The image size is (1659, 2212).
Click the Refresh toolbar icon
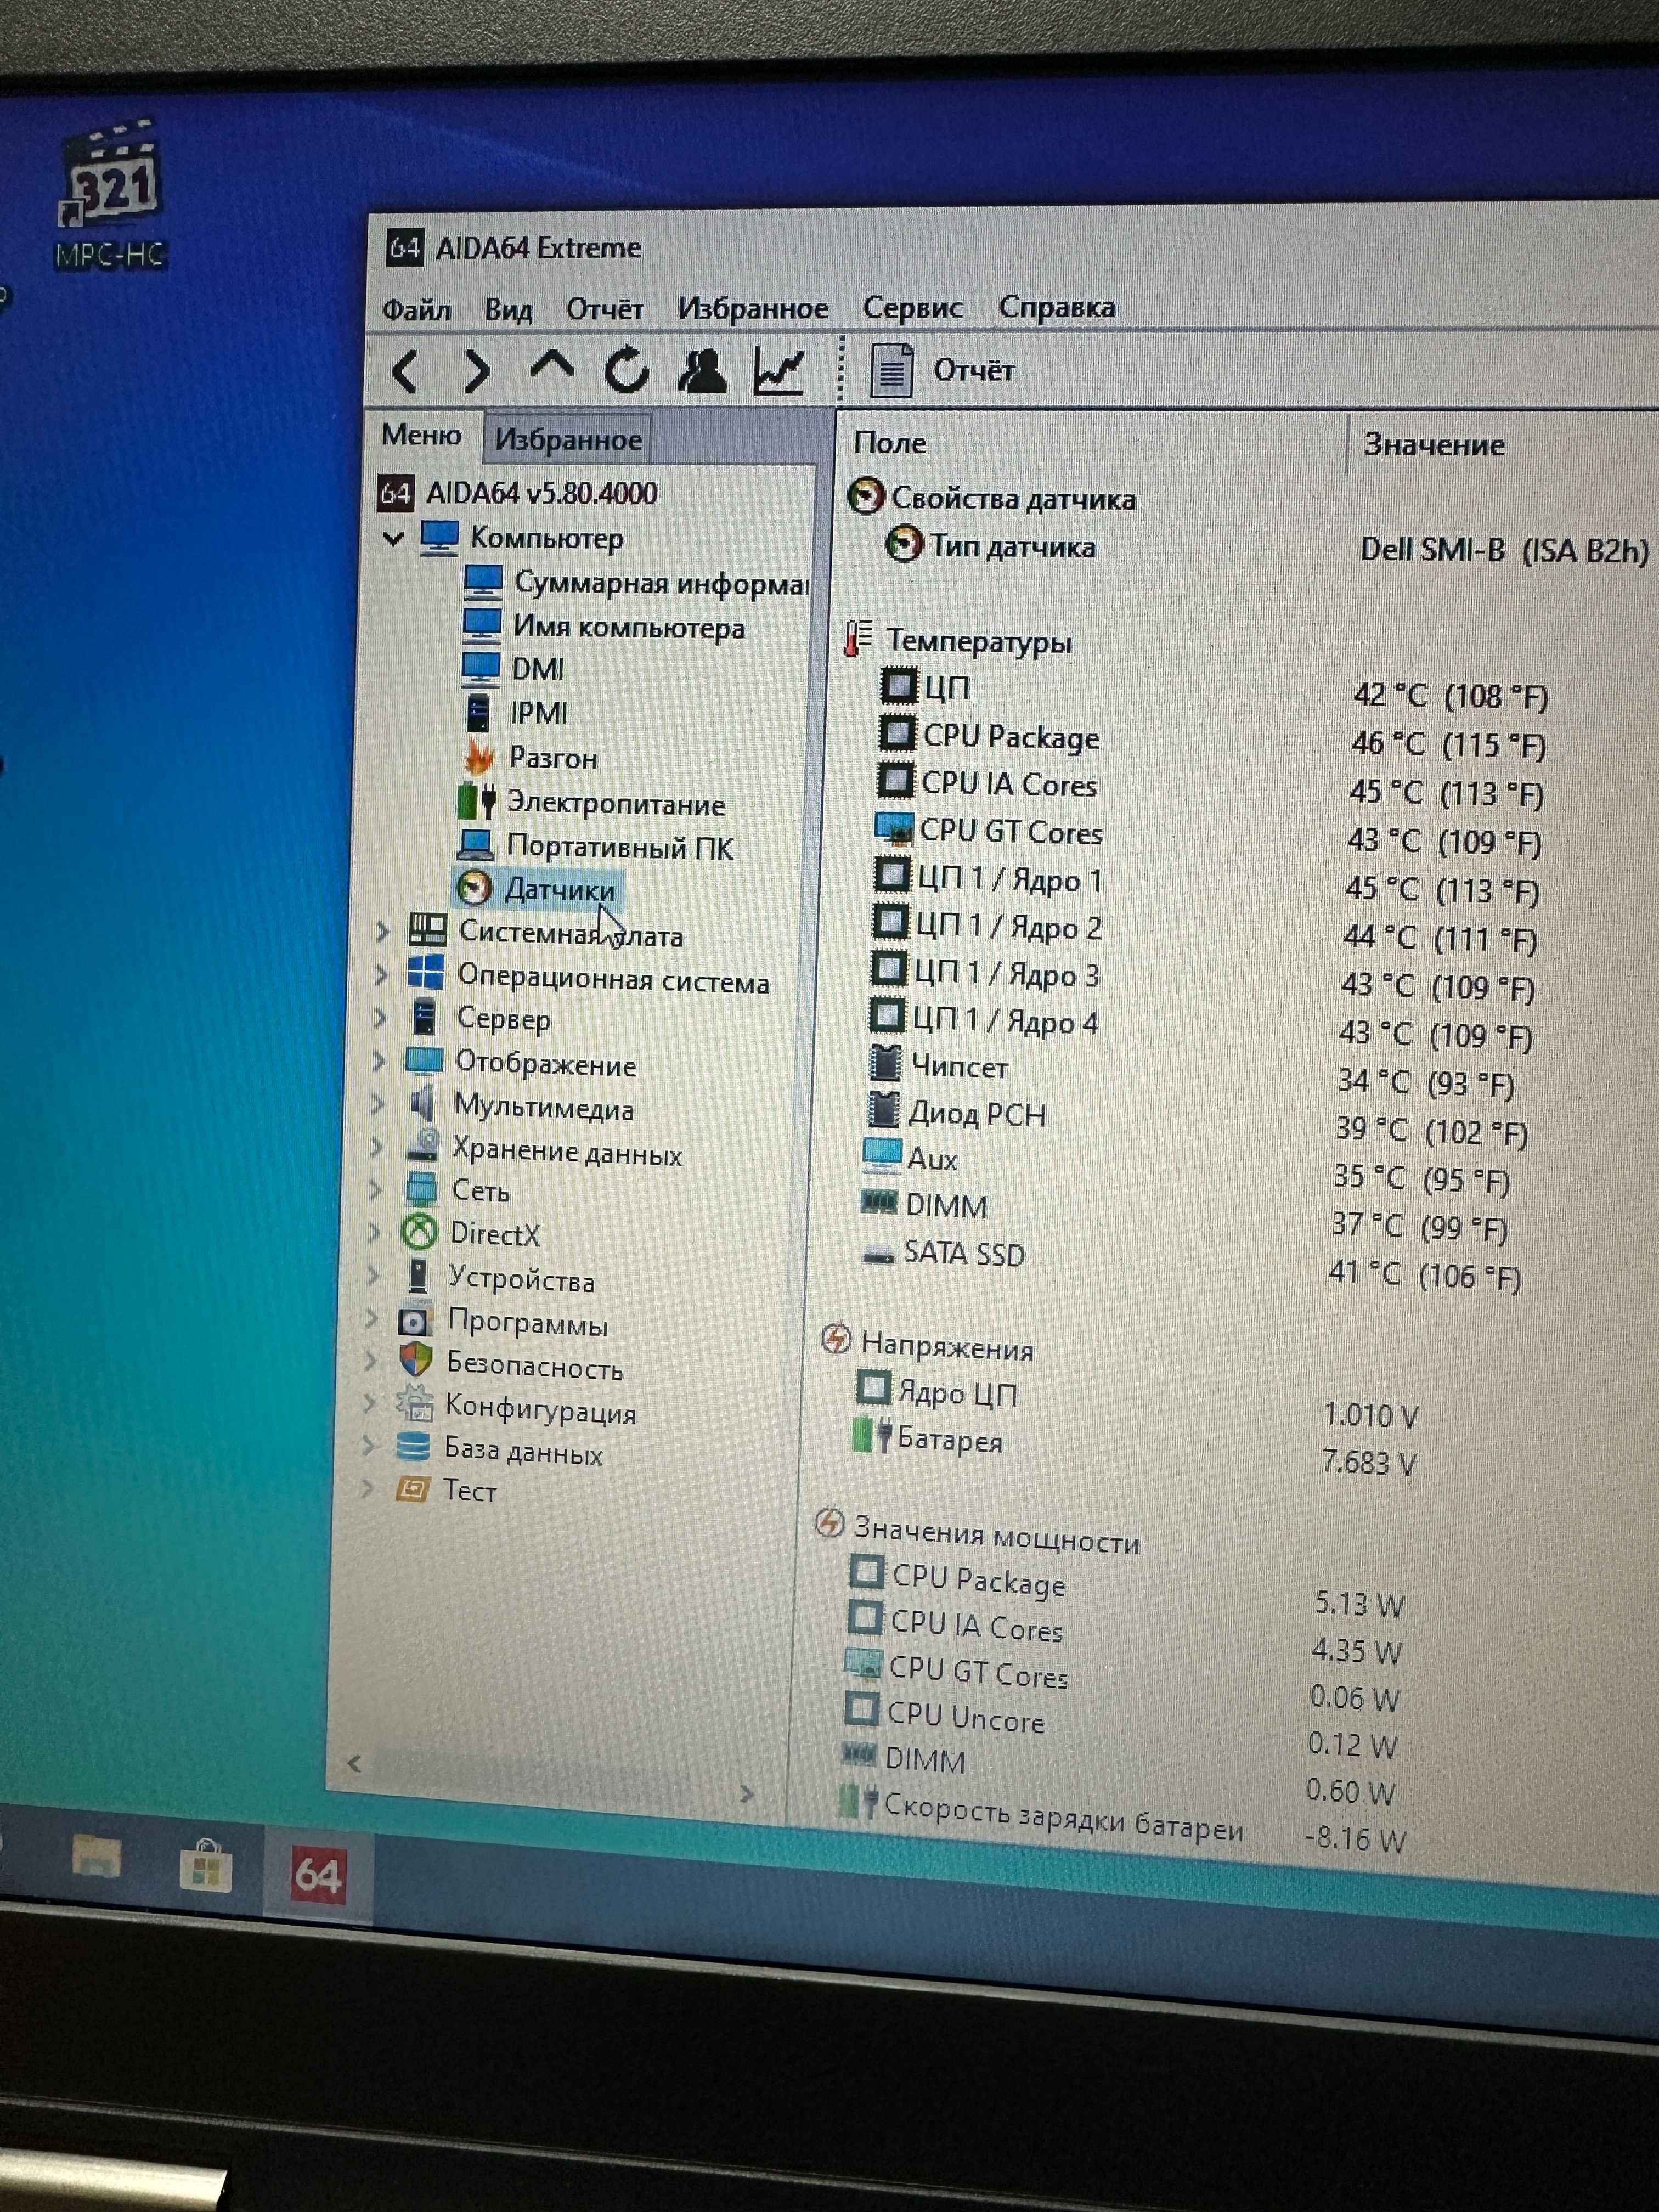click(x=626, y=371)
